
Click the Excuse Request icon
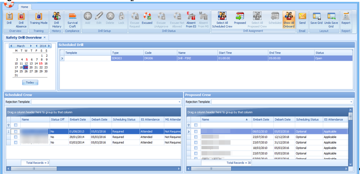(134, 20)
